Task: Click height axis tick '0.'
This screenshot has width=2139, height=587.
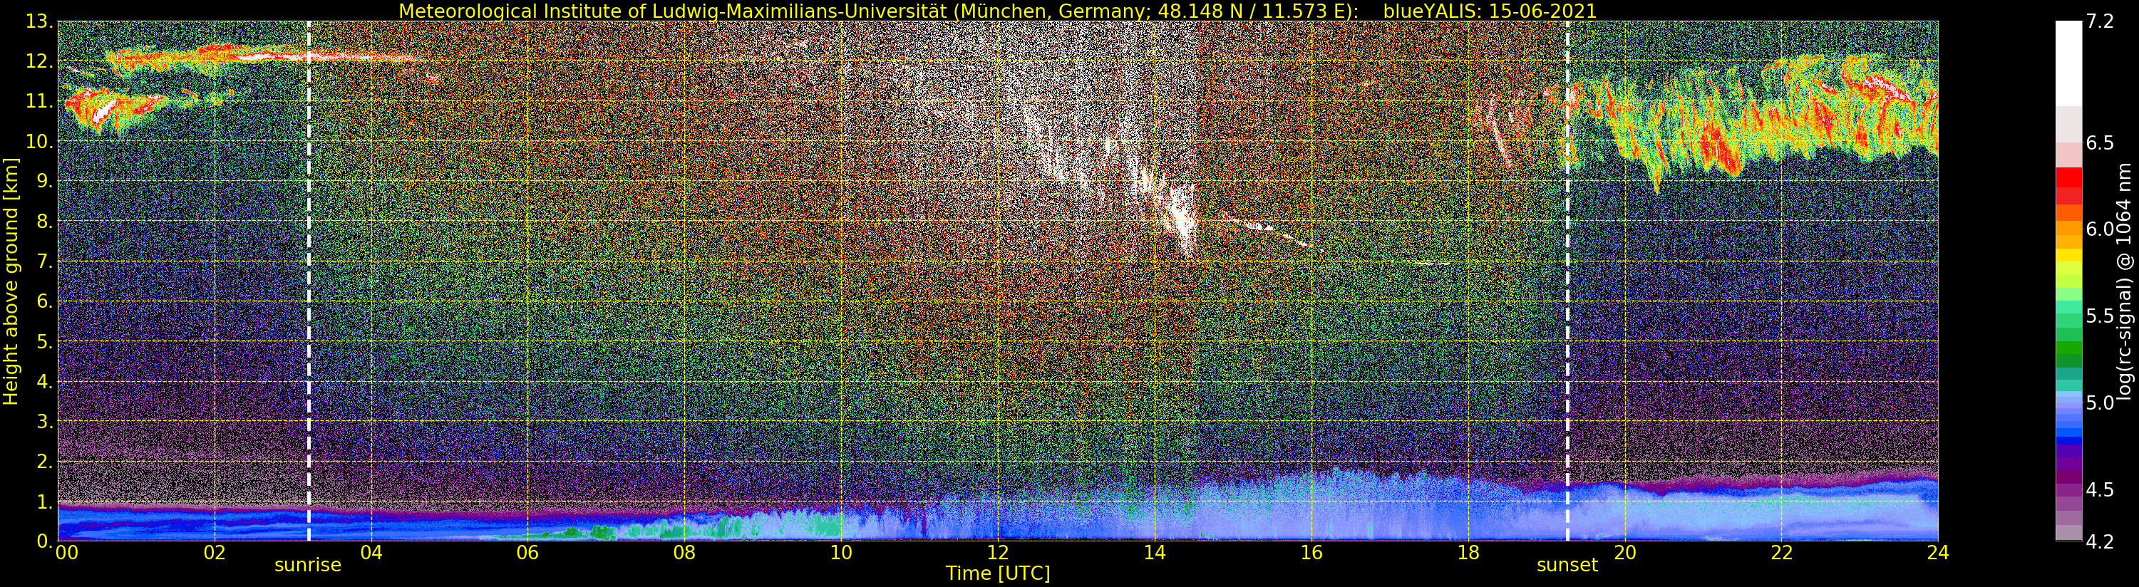Action: [x=45, y=541]
